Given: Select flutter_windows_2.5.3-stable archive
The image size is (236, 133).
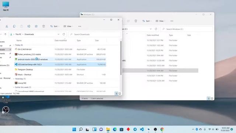Looking at the screenshot, I should [60, 54].
